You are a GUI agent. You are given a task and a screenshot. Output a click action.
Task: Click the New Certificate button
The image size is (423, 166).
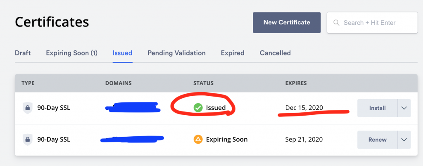tap(287, 23)
